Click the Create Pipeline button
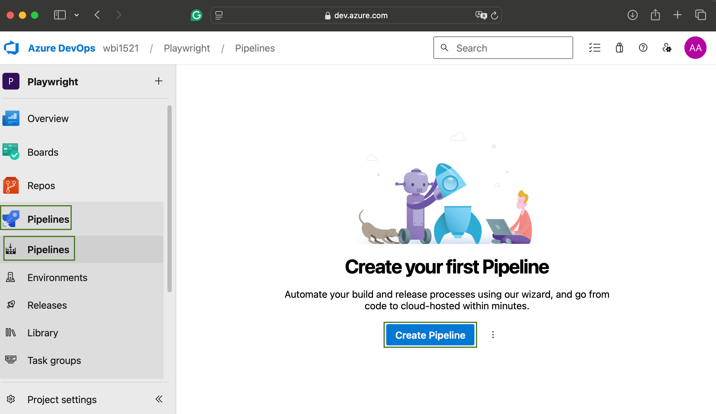Screen dimensions: 716x414 [x=430, y=335]
